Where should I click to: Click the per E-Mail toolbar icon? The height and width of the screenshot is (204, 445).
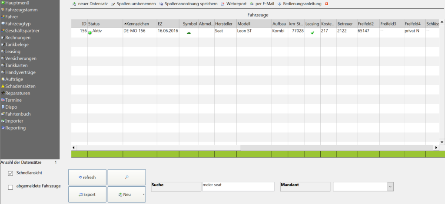[x=252, y=4]
